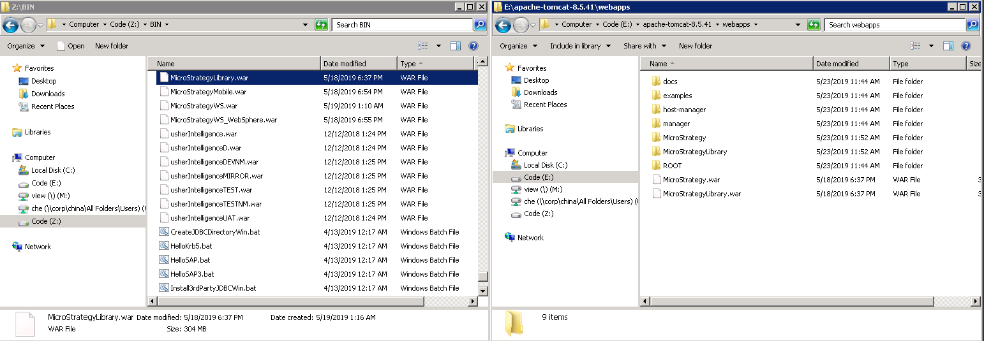This screenshot has width=984, height=341.
Task: Select HelloKrb5.bat batch file icon
Action: (163, 246)
